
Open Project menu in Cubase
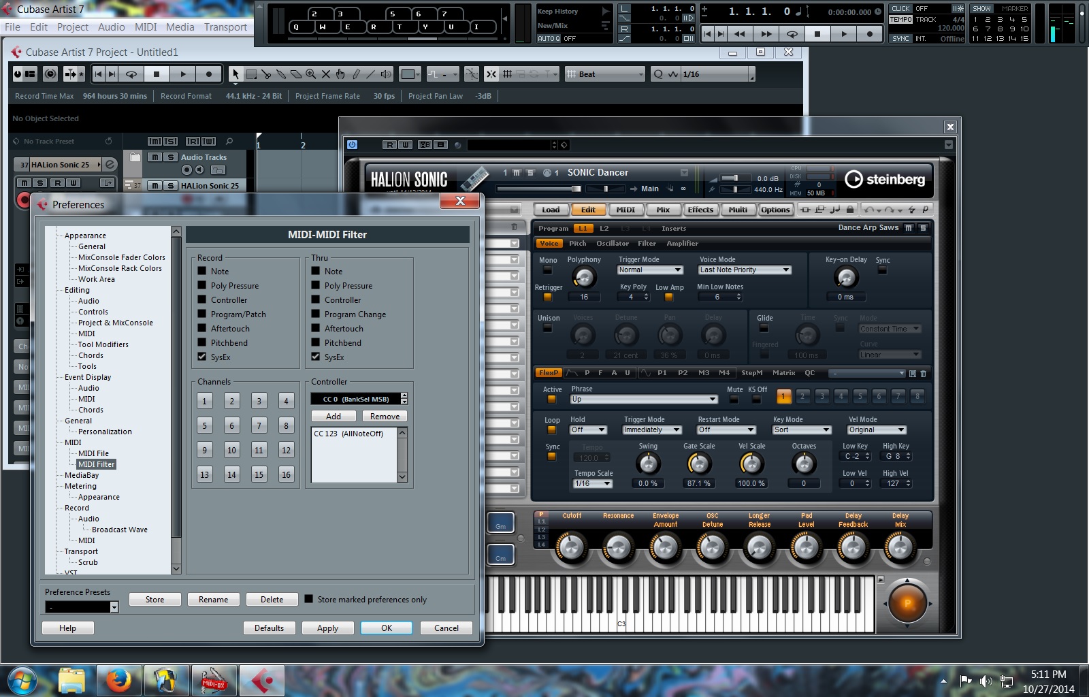click(73, 27)
